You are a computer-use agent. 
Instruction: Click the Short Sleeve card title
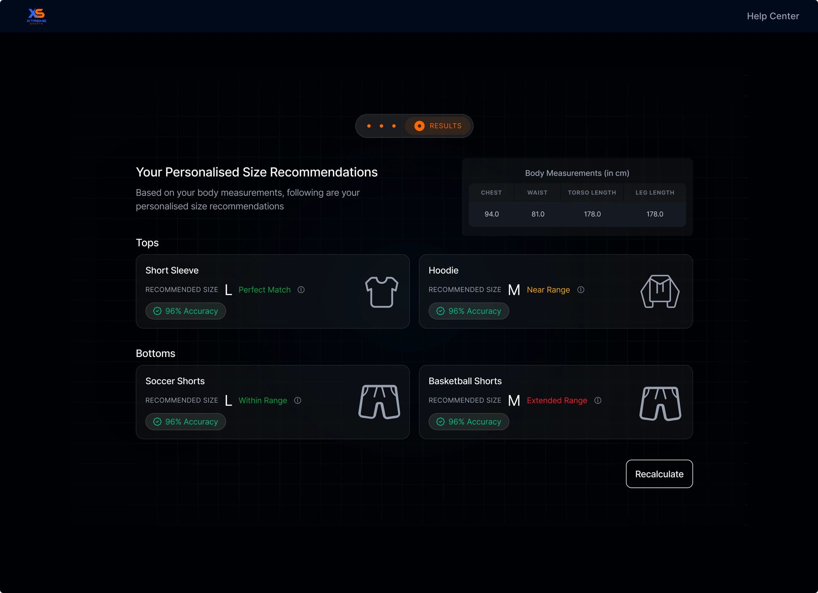172,270
